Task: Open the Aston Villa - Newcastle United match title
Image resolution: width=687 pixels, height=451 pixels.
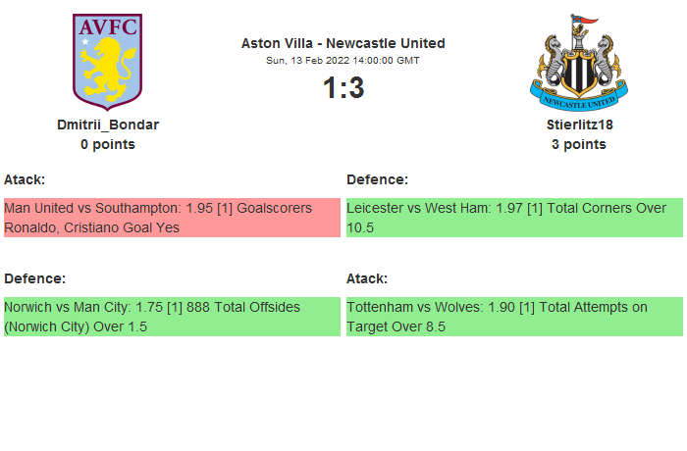Action: click(343, 43)
